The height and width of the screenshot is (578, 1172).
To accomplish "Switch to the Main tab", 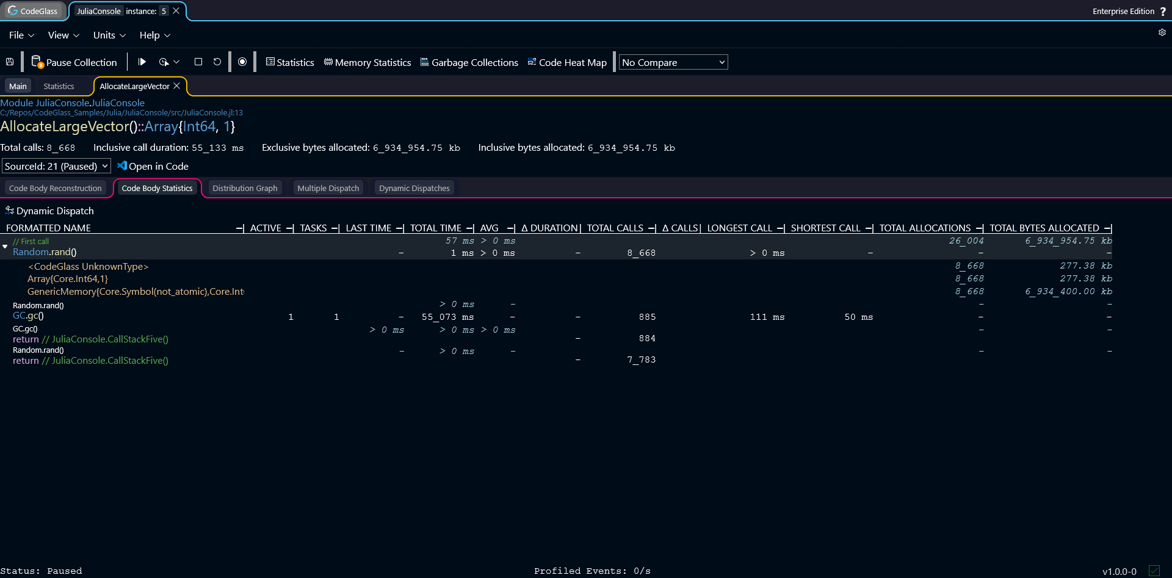I will pyautogui.click(x=18, y=86).
